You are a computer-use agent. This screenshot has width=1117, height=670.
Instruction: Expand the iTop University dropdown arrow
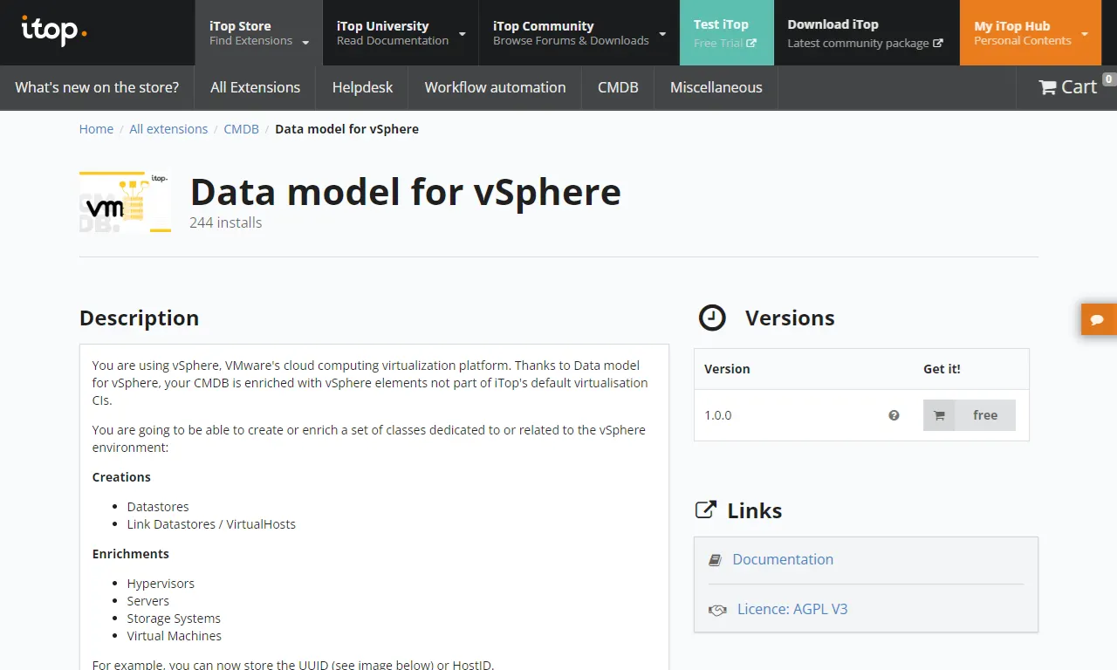point(462,34)
